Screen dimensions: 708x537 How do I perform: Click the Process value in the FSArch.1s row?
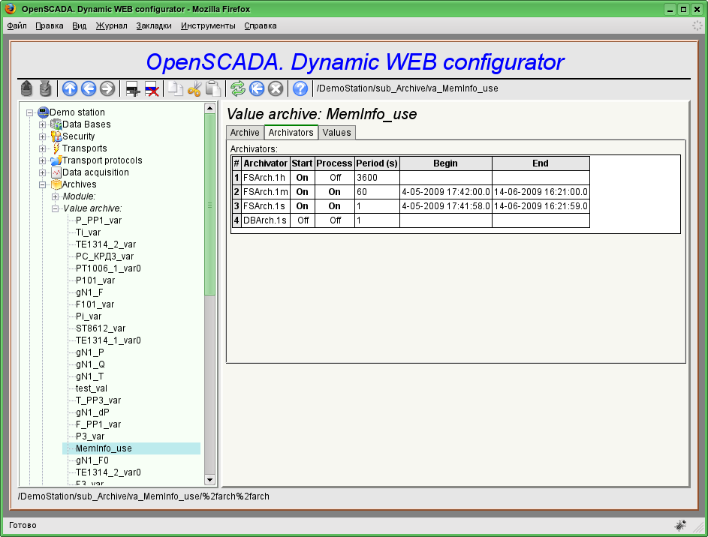pos(335,206)
